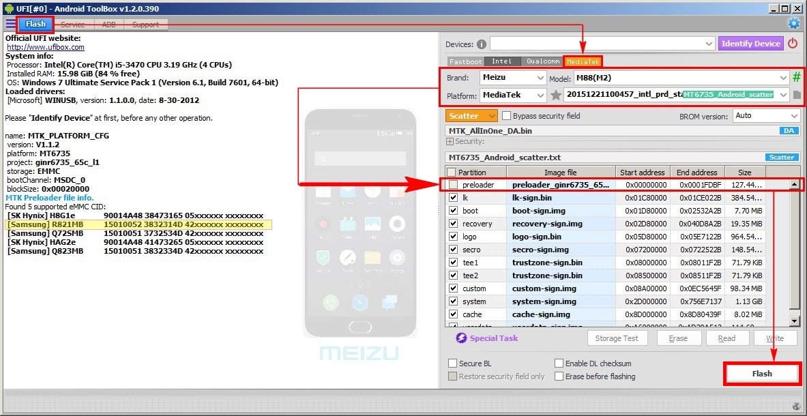Click the Read button
The image size is (807, 416).
[x=727, y=338]
